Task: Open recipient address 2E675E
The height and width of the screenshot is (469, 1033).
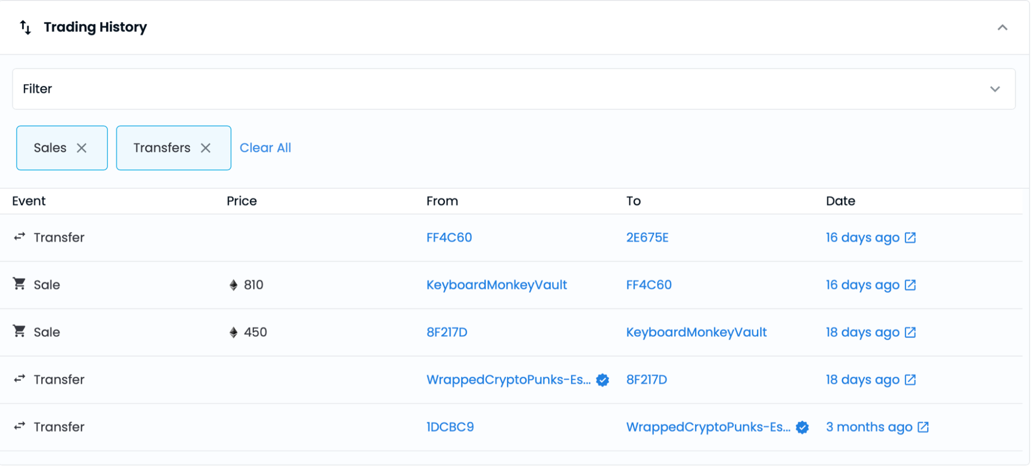Action: click(x=647, y=237)
